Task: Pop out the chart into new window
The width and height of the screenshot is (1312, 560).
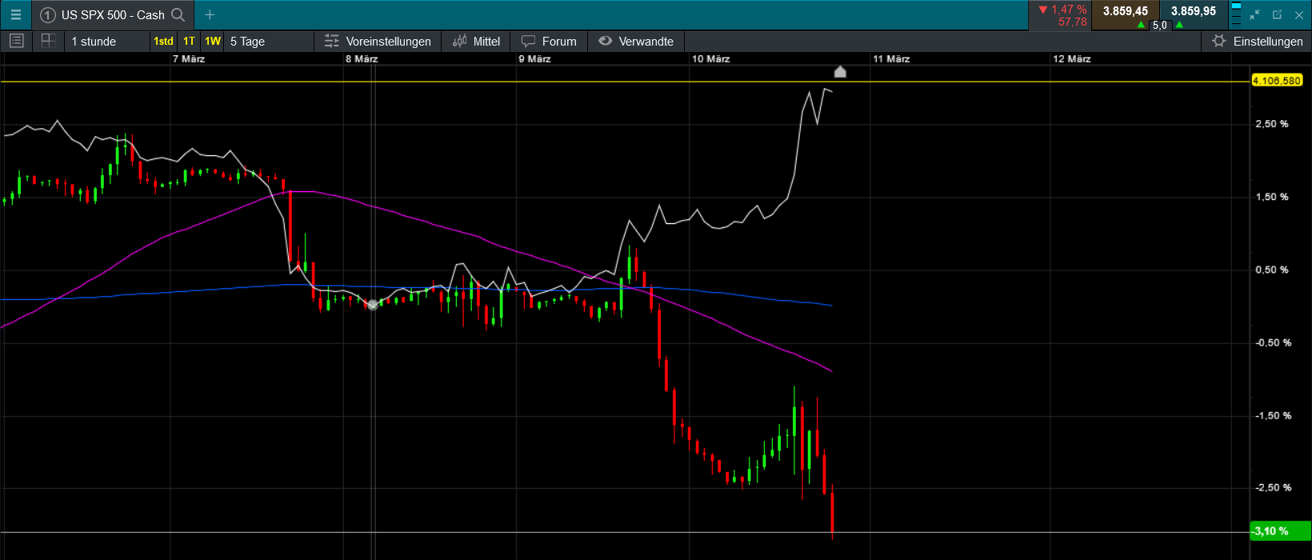Action: pyautogui.click(x=1277, y=14)
